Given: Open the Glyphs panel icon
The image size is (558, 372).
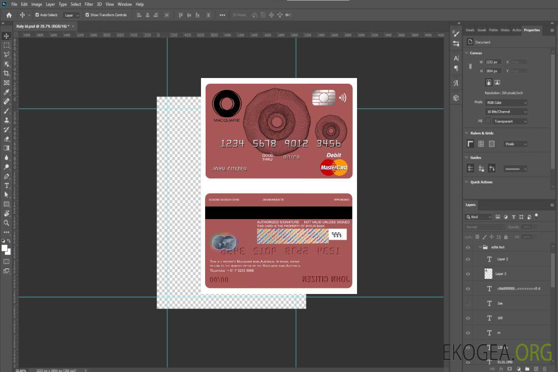Looking at the screenshot, I should point(456,83).
